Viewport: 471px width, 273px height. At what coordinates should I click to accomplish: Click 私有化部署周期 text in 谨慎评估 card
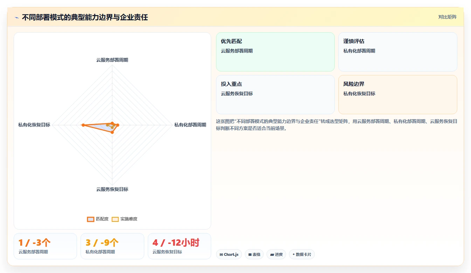click(x=359, y=51)
